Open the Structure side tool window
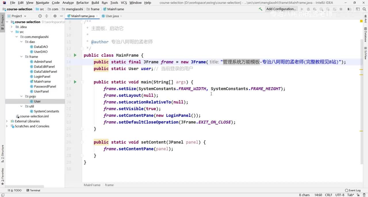 3,153
